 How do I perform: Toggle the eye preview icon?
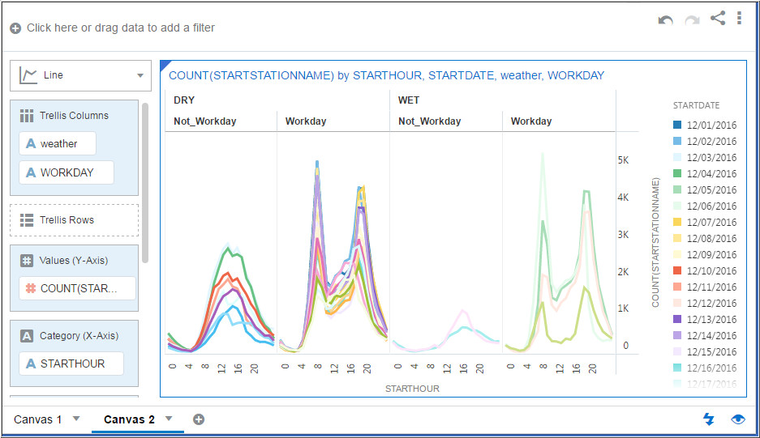pos(738,419)
